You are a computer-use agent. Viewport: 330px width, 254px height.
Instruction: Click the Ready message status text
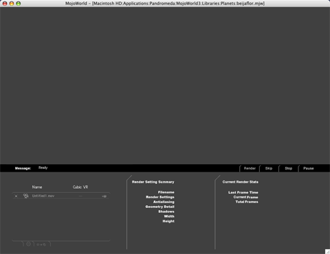(43, 168)
